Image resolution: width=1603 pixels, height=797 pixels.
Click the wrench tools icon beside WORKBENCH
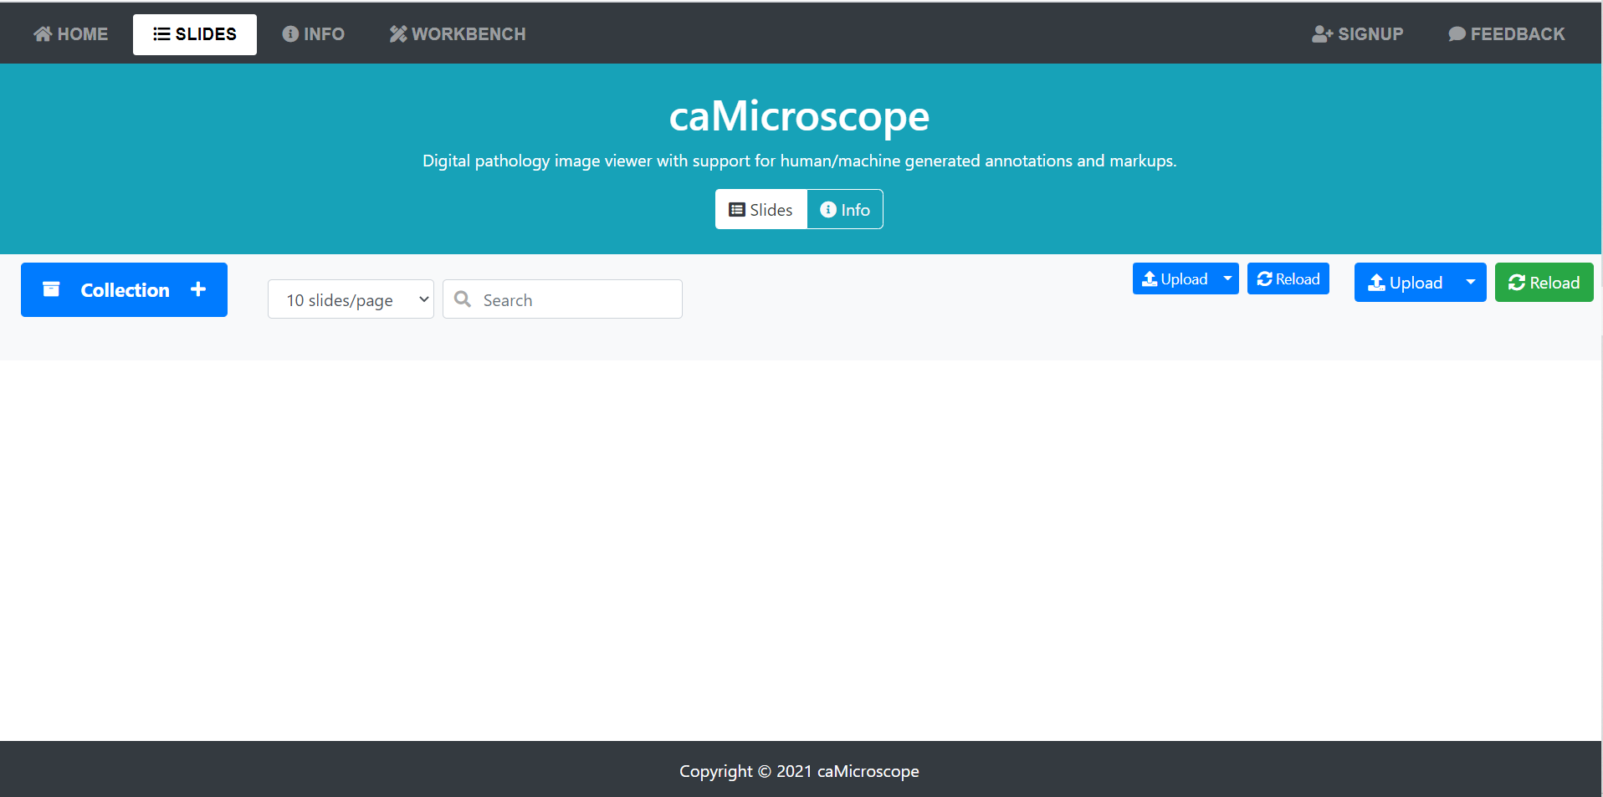[x=398, y=34]
